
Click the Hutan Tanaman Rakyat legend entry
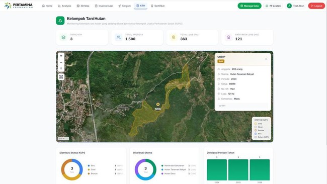[179, 169]
